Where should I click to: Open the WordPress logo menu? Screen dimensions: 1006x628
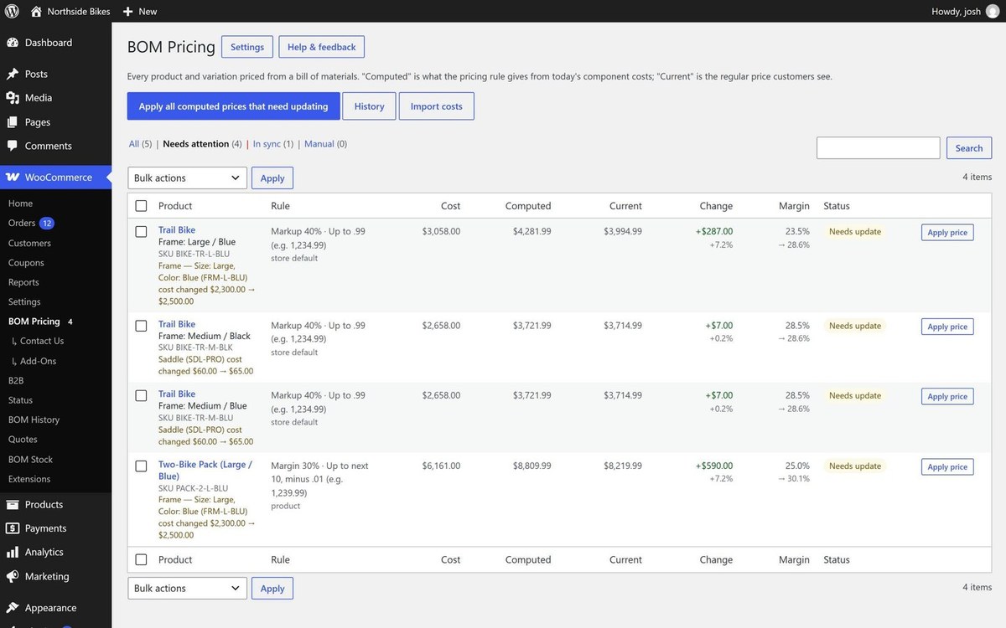(12, 11)
